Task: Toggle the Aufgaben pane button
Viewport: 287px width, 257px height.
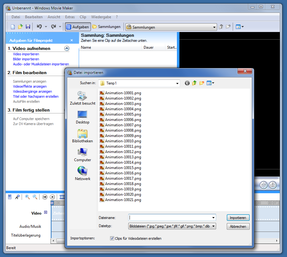Action: click(78, 27)
